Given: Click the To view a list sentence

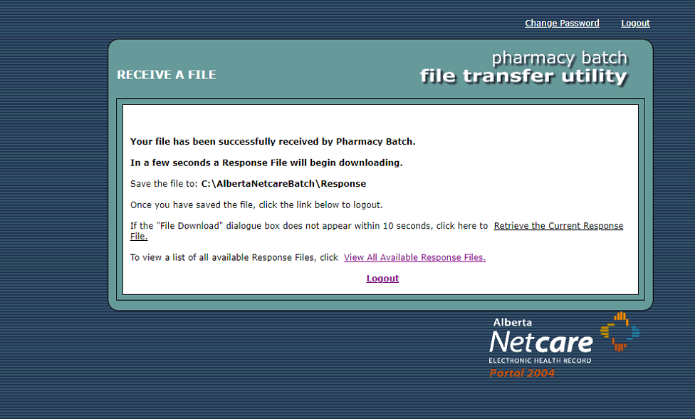Looking at the screenshot, I should pos(234,257).
